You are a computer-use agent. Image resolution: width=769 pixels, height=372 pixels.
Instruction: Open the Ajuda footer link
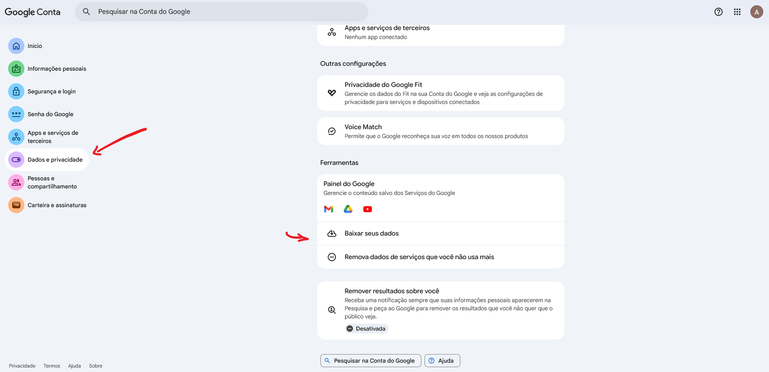74,366
